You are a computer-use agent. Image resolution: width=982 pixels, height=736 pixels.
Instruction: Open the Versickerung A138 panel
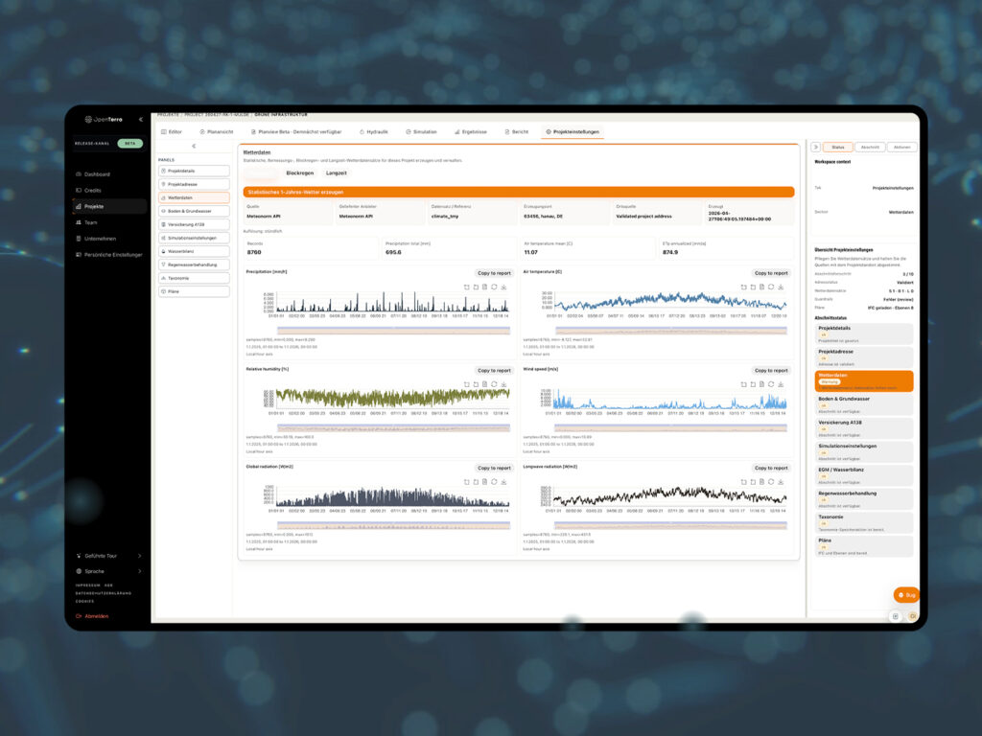point(194,224)
